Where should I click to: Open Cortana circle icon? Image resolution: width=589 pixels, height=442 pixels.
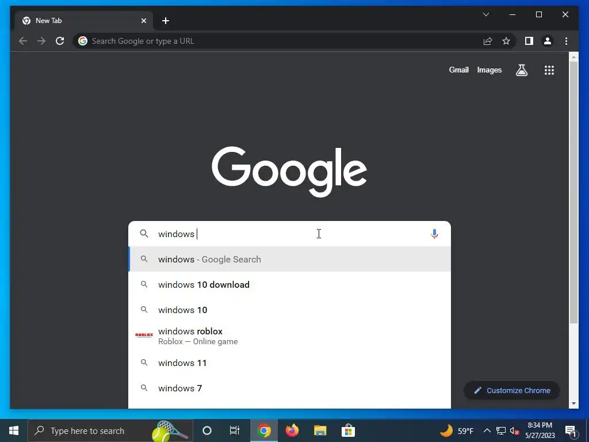[207, 430]
